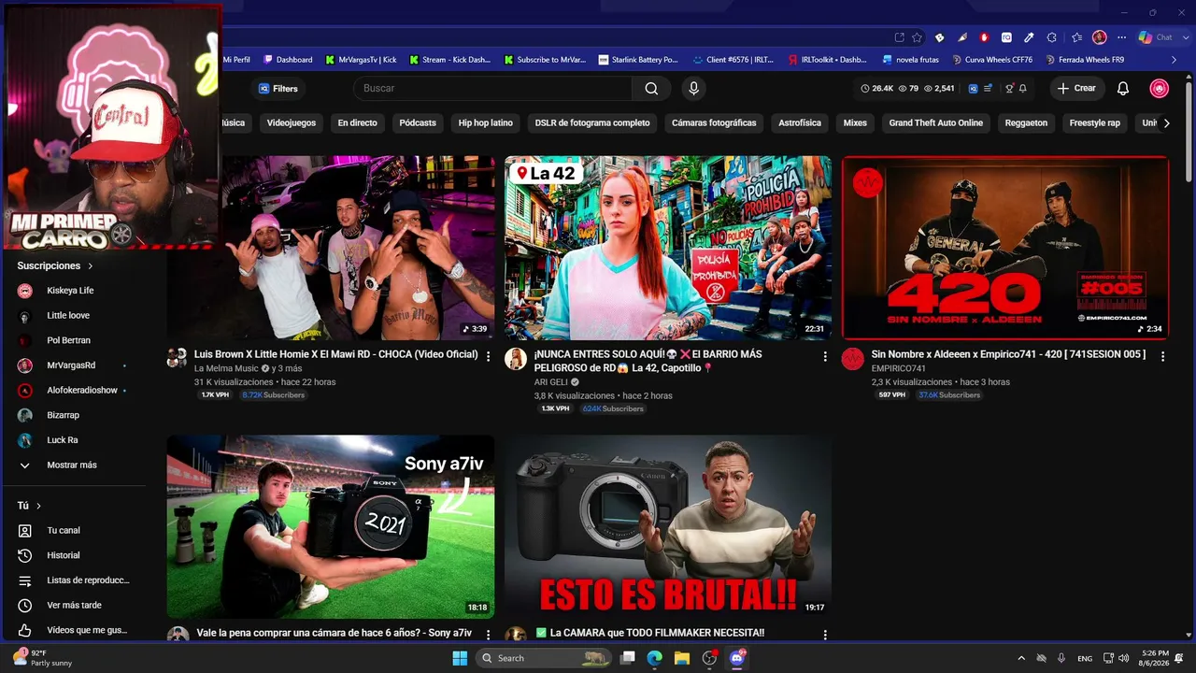The width and height of the screenshot is (1196, 673).
Task: Expand Mostrar más in subscriptions
Action: tap(71, 465)
